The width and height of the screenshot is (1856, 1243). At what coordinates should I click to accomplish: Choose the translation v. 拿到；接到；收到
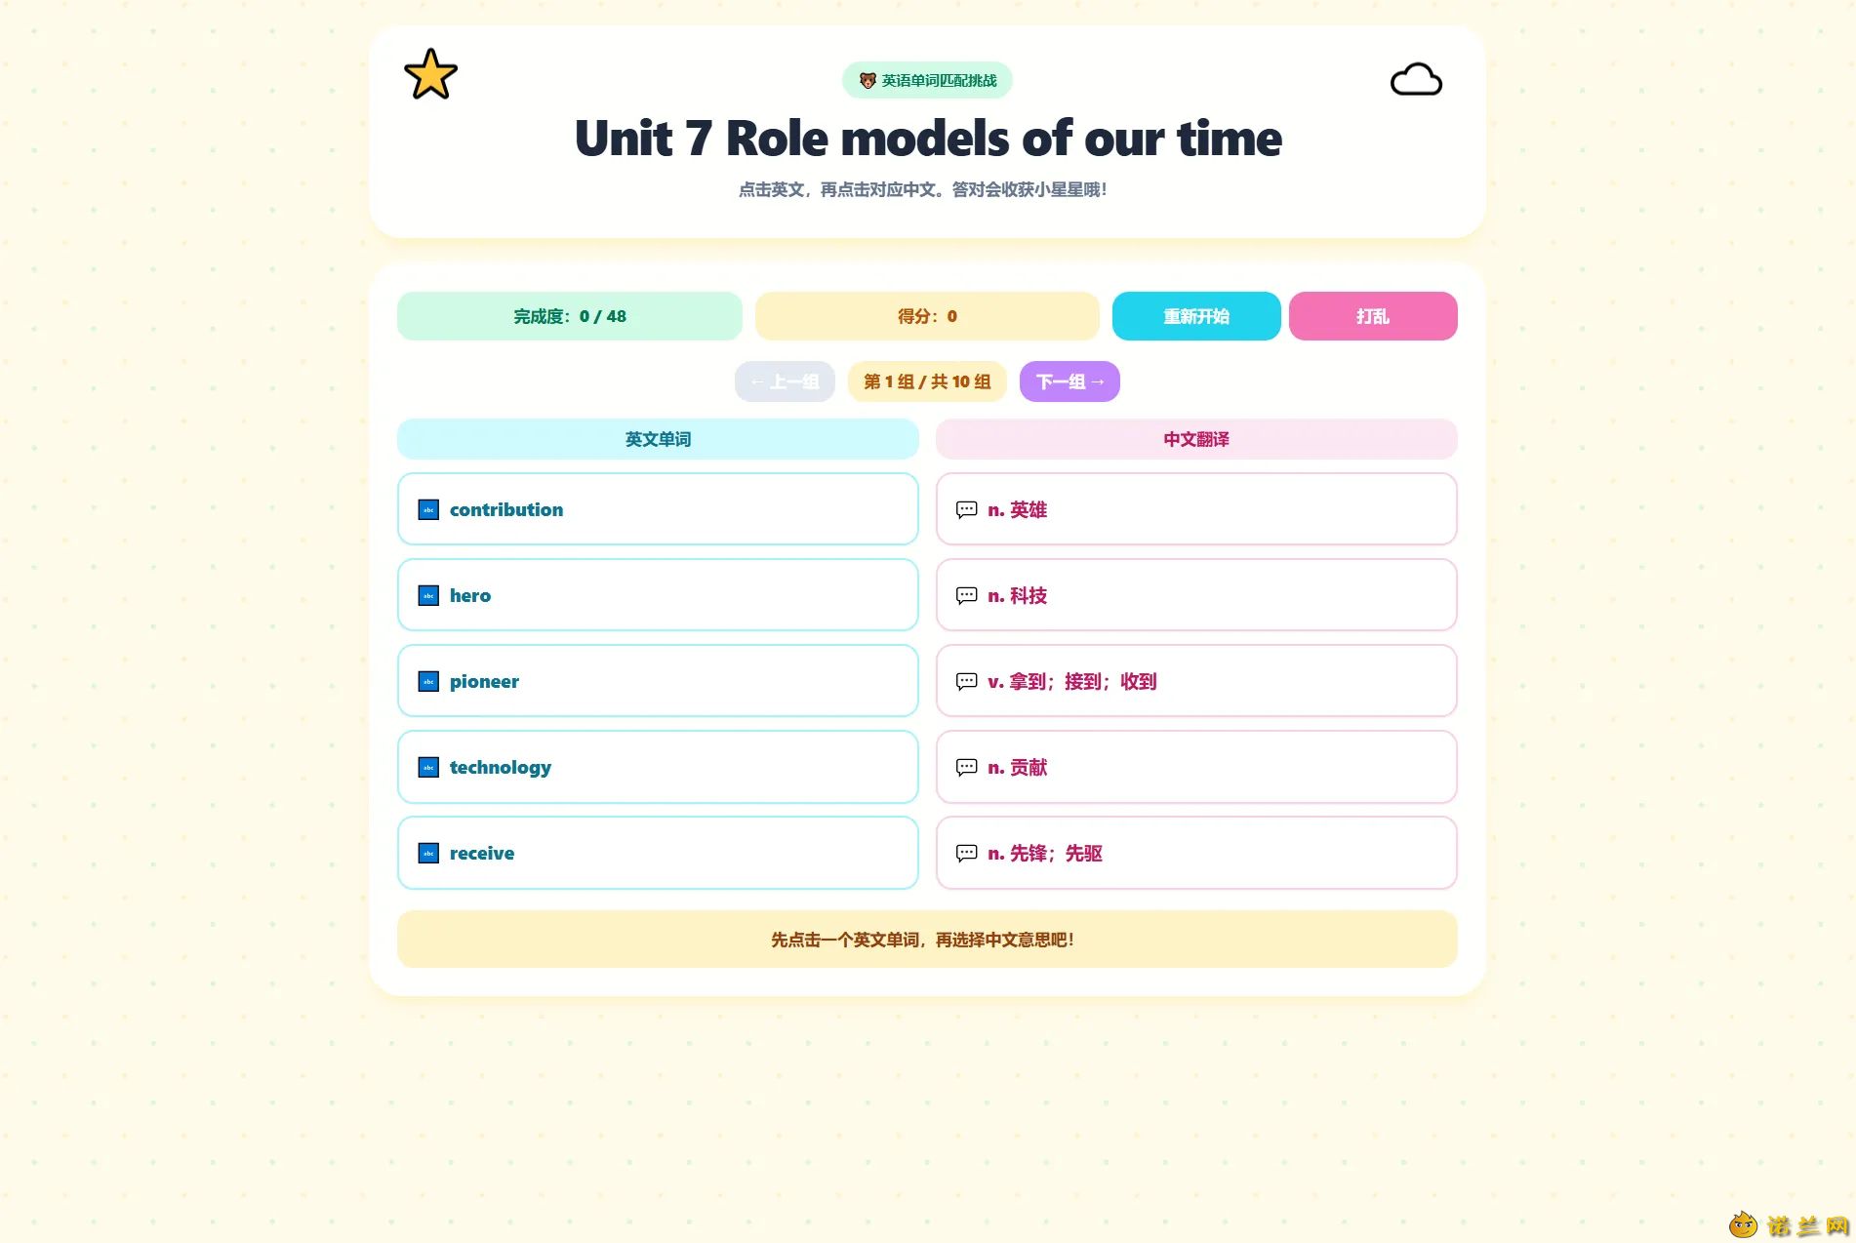(1196, 681)
